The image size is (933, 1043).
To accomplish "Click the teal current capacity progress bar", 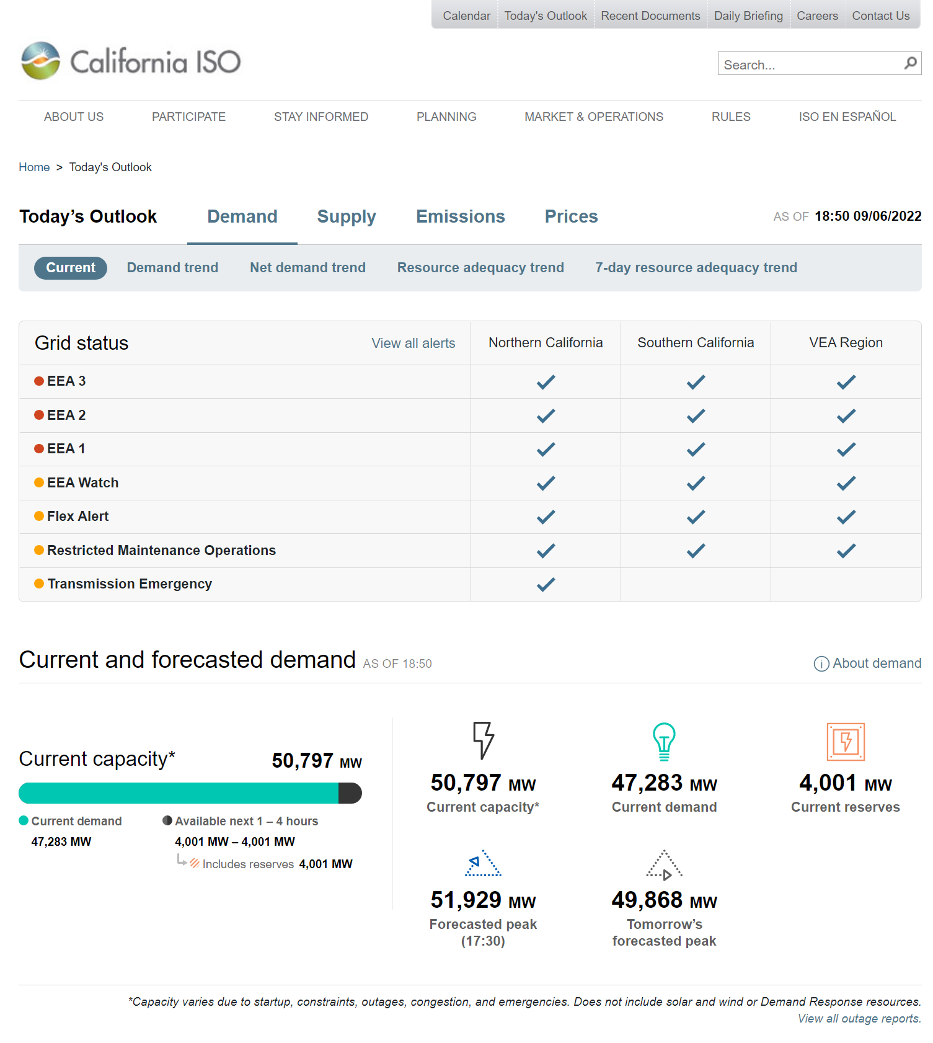I will (x=179, y=793).
